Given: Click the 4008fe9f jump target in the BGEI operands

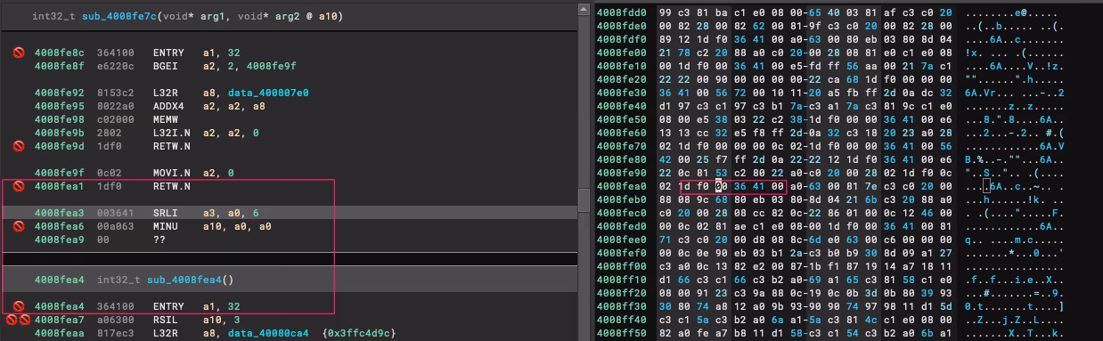Looking at the screenshot, I should coord(272,66).
